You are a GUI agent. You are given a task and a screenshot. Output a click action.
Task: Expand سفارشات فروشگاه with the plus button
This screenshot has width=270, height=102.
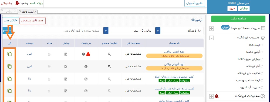click(x=211, y=96)
